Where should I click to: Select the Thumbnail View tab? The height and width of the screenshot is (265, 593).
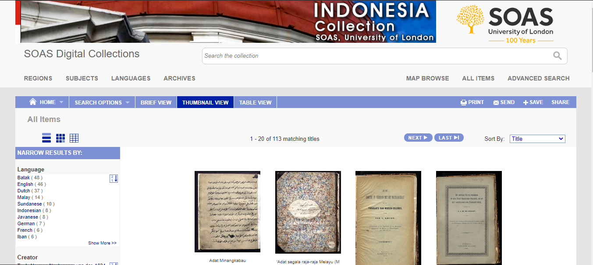[206, 102]
